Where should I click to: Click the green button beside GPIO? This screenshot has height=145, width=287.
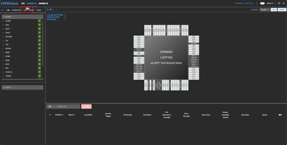tap(39, 33)
